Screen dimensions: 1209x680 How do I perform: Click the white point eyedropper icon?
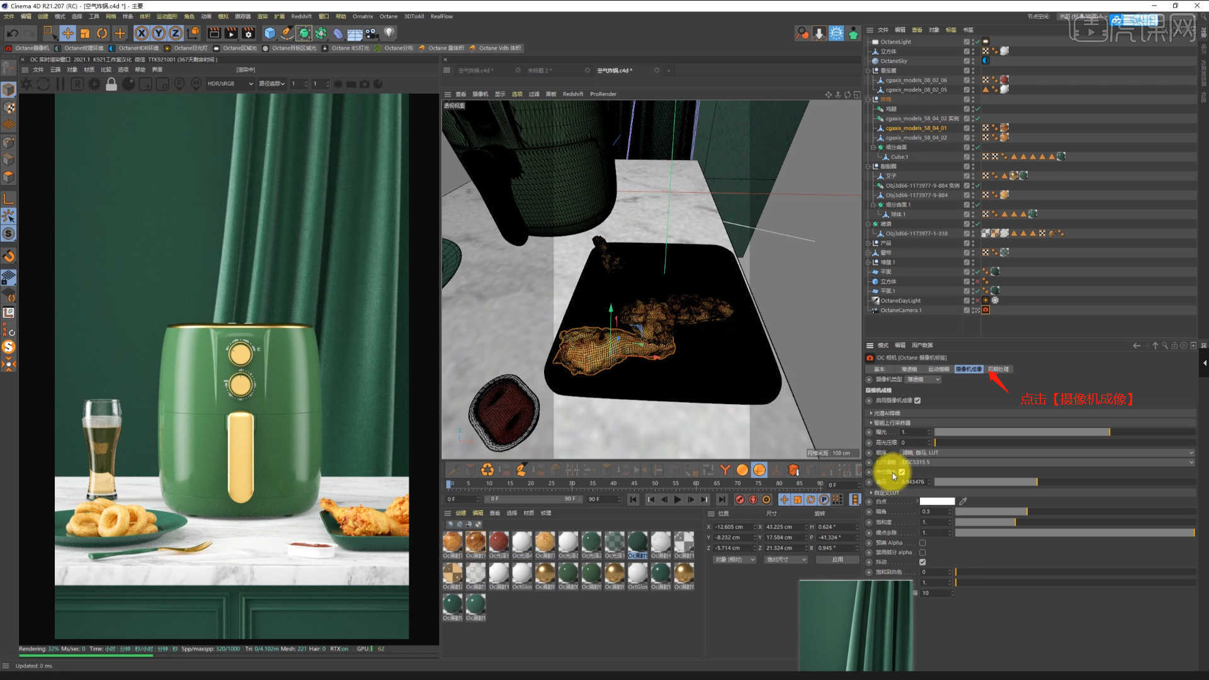tap(963, 502)
